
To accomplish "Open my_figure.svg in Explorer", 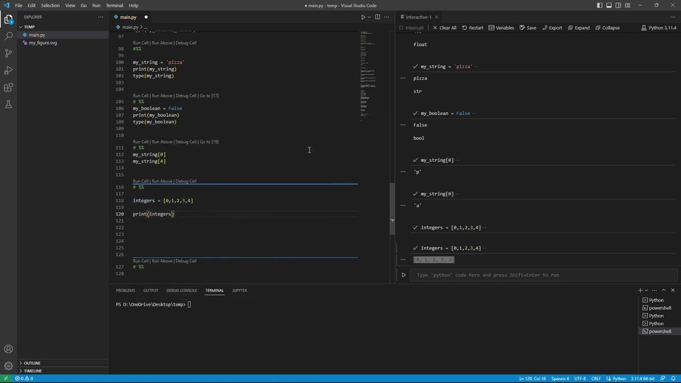I will tap(43, 43).
